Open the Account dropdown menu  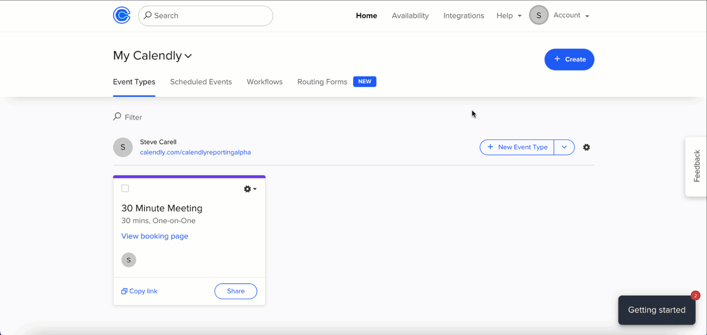[x=571, y=15]
